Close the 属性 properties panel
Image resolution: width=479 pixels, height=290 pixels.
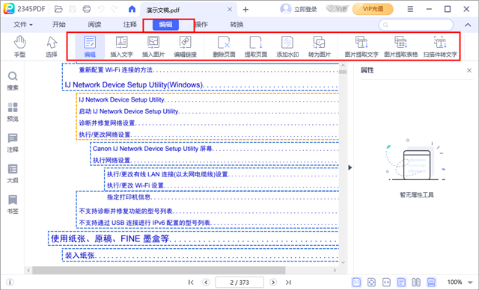[x=469, y=70]
